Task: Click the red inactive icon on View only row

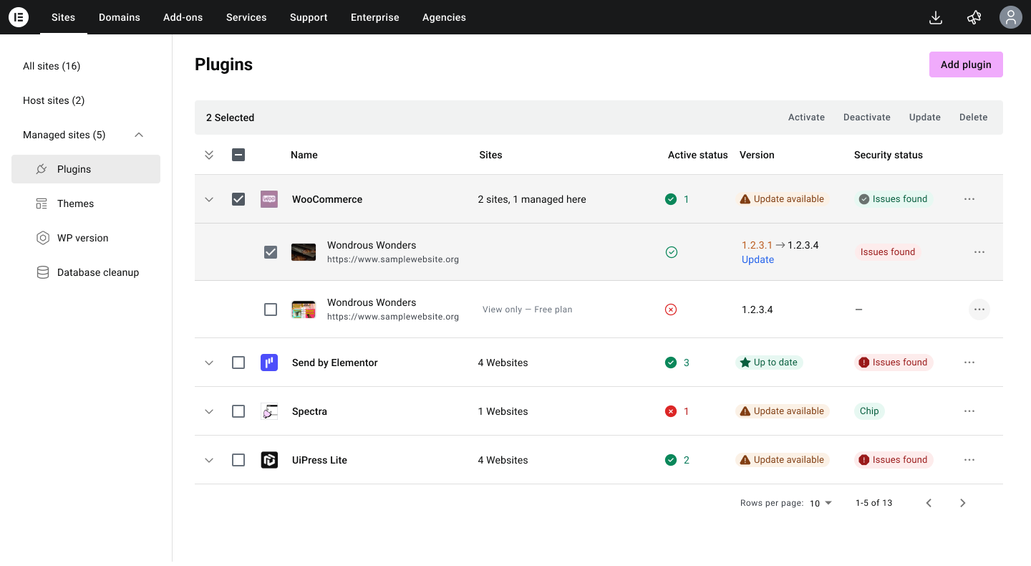Action: (x=671, y=310)
